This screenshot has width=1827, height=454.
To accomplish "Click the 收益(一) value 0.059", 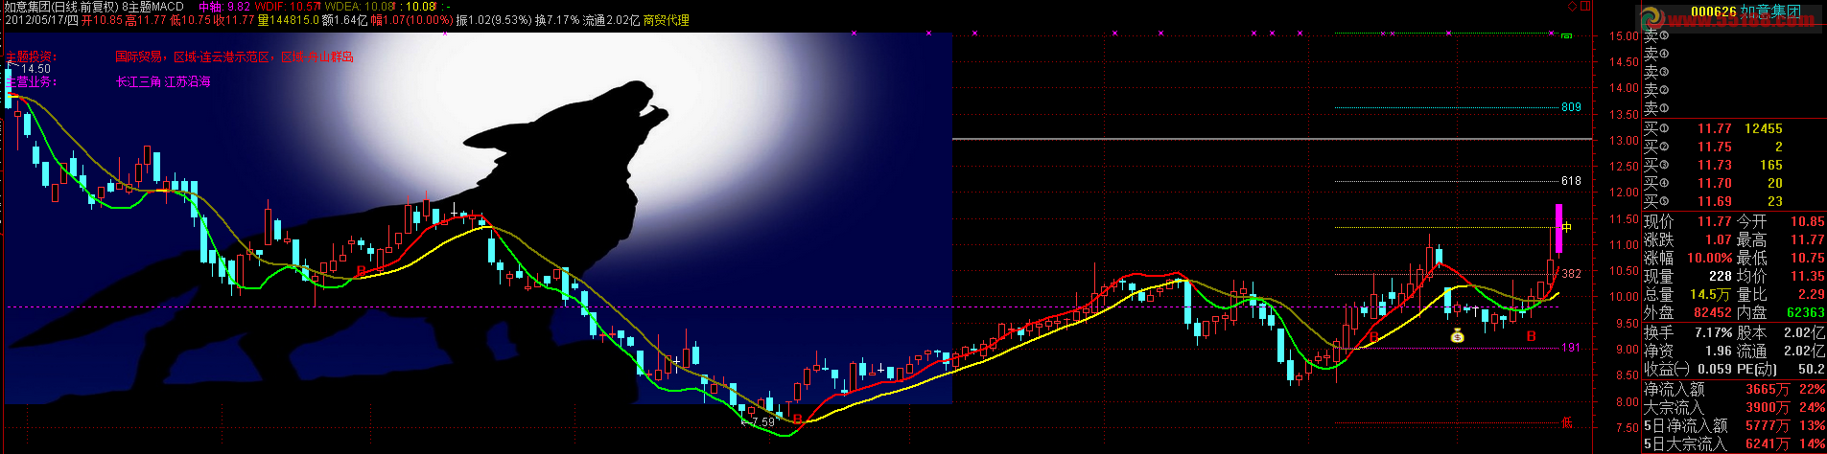I will pos(1714,369).
